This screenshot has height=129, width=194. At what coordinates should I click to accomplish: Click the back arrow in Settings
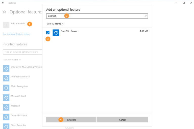click(3, 3)
